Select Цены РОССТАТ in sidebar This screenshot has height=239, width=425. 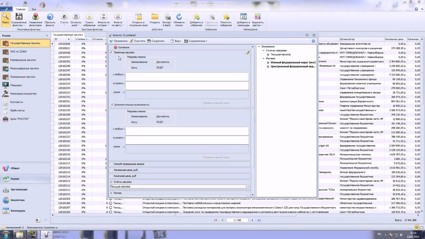(x=25, y=119)
